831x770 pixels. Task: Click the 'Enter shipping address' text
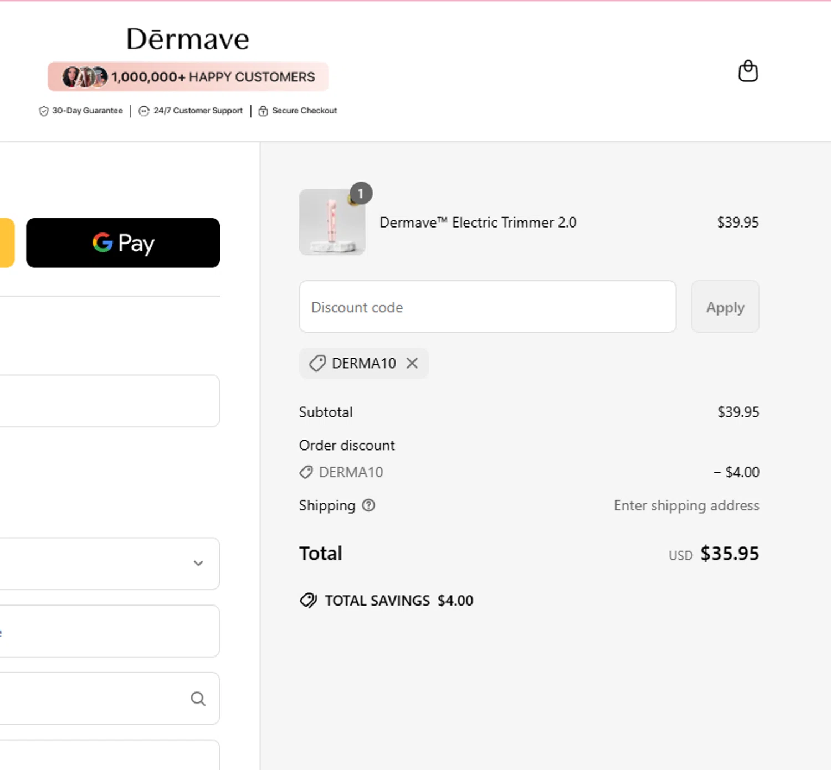[686, 505]
